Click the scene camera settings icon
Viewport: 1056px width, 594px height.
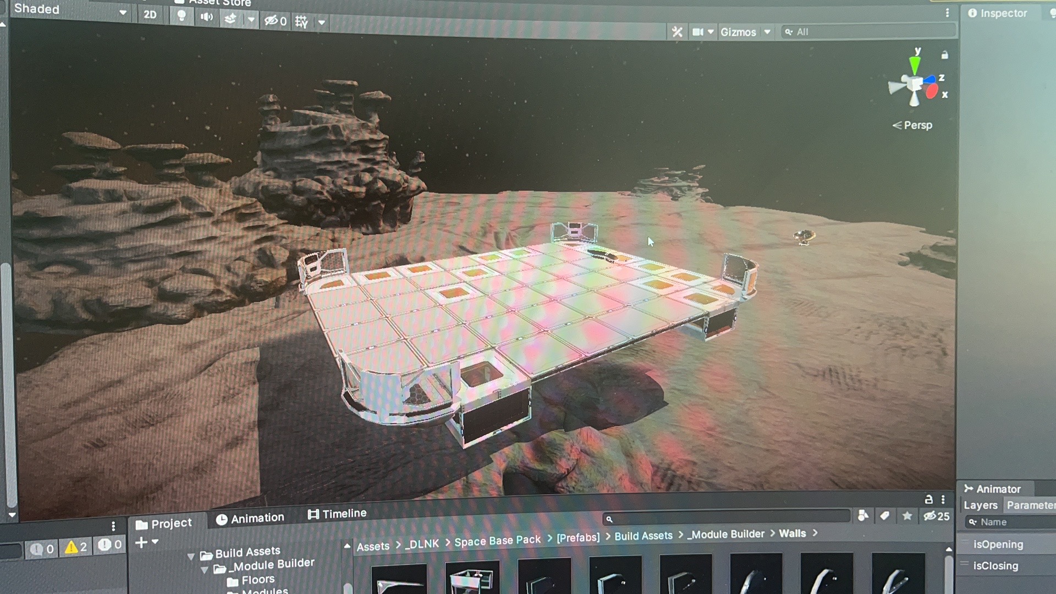(697, 32)
